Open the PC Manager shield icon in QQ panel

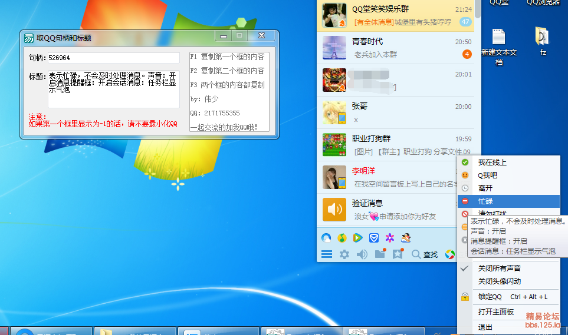(x=374, y=238)
